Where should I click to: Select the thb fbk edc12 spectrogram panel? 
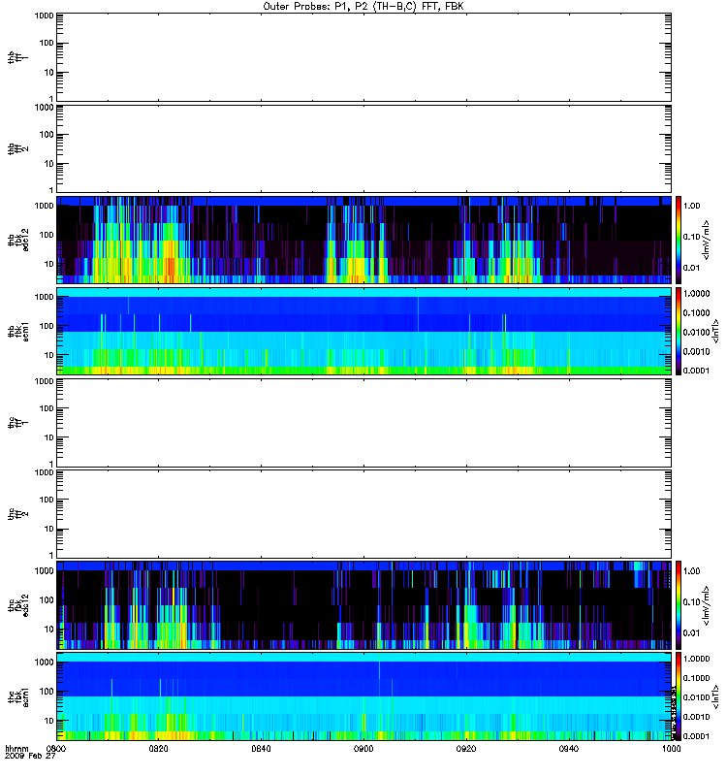pos(363,240)
